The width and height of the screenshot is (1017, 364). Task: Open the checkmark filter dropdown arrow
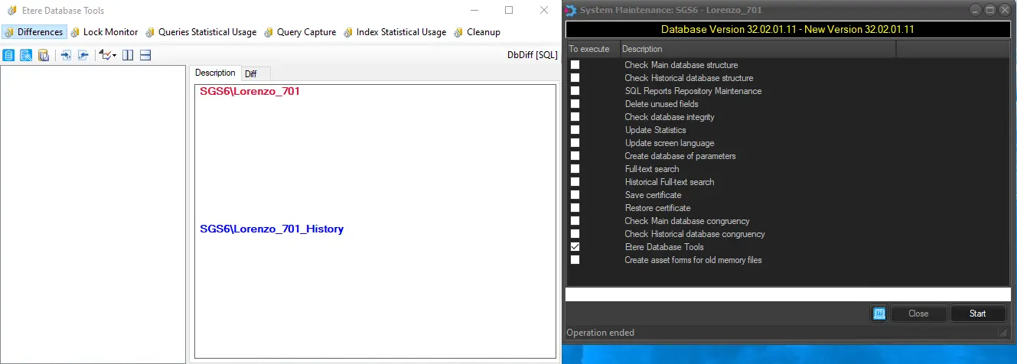tap(114, 56)
